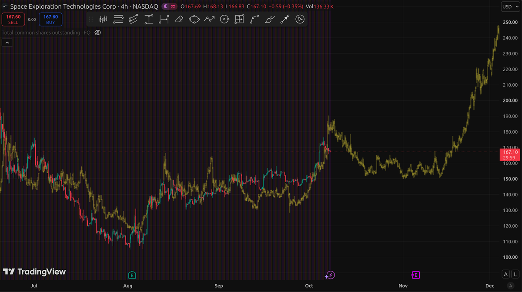Viewport: 522px width, 292px height.
Task: Select the vertical price range measure tool
Action: (149, 19)
